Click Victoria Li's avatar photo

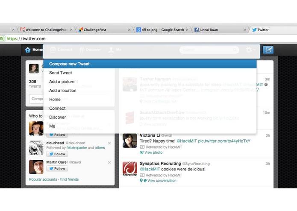(130, 141)
